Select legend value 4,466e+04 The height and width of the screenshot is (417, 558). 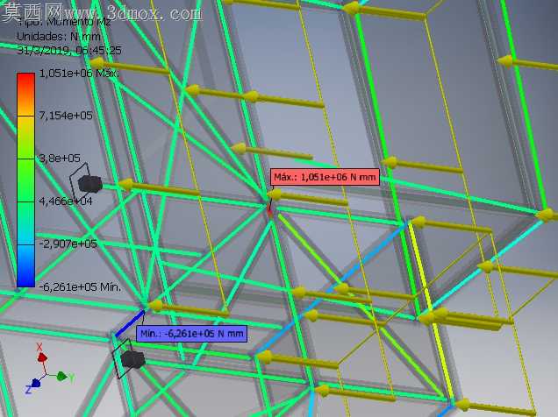click(66, 201)
